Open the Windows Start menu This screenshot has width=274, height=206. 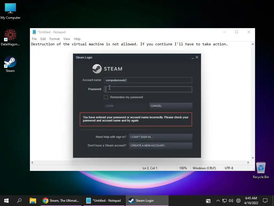(x=6, y=201)
